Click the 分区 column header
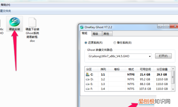Image resolution: width=178 pixels, height=107 pixels. click(x=91, y=69)
